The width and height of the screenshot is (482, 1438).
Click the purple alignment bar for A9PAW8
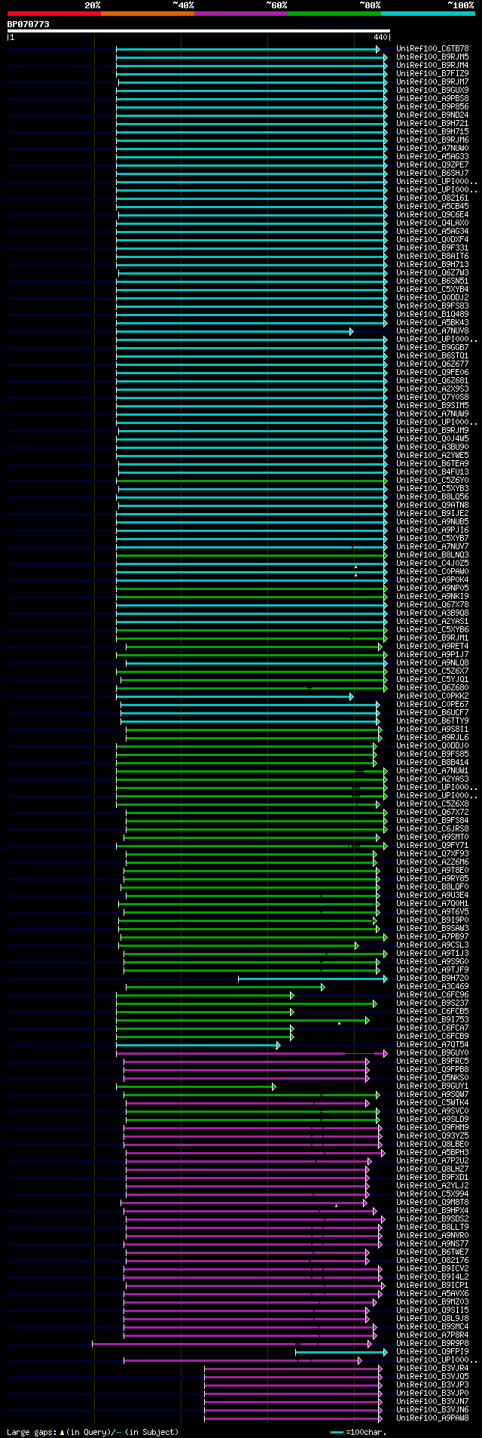point(293,1418)
